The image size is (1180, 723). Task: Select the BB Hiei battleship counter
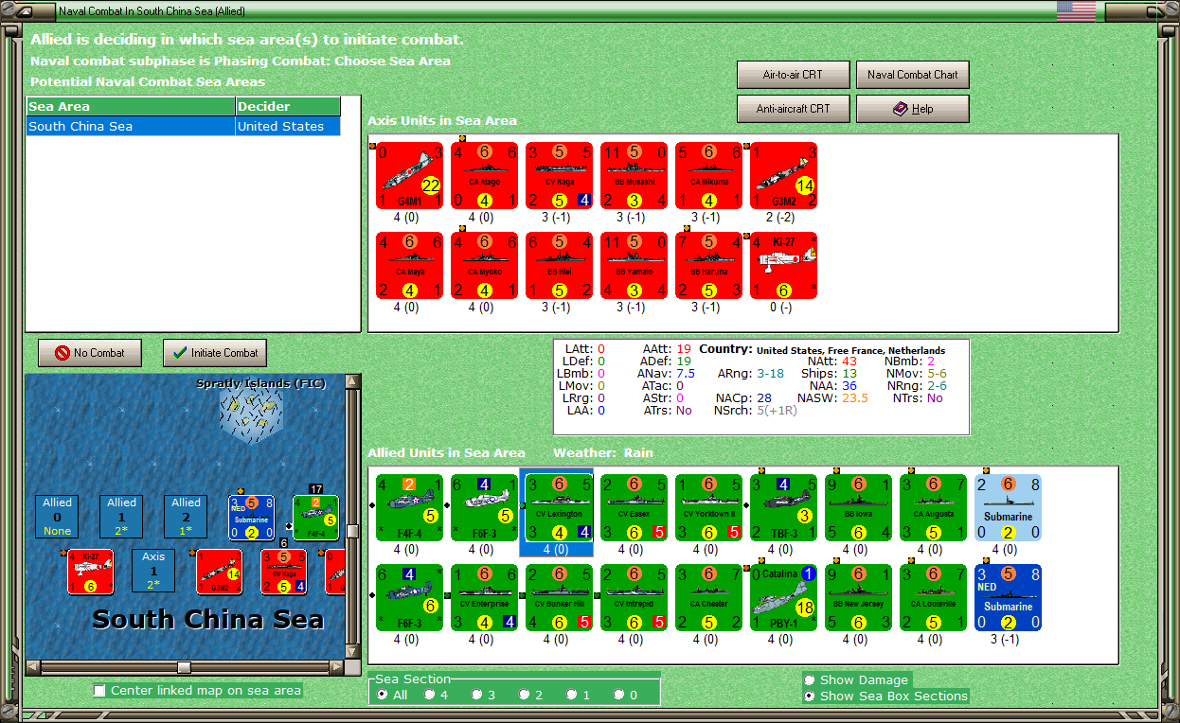(559, 266)
